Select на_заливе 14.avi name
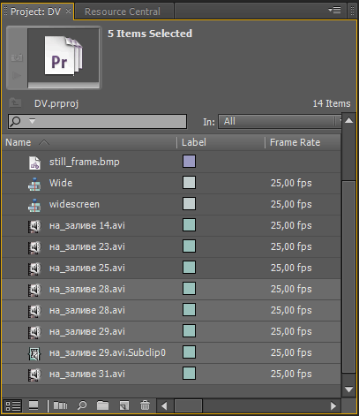Image resolution: width=359 pixels, height=416 pixels. tap(87, 225)
